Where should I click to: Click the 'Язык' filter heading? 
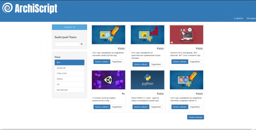tap(58, 57)
